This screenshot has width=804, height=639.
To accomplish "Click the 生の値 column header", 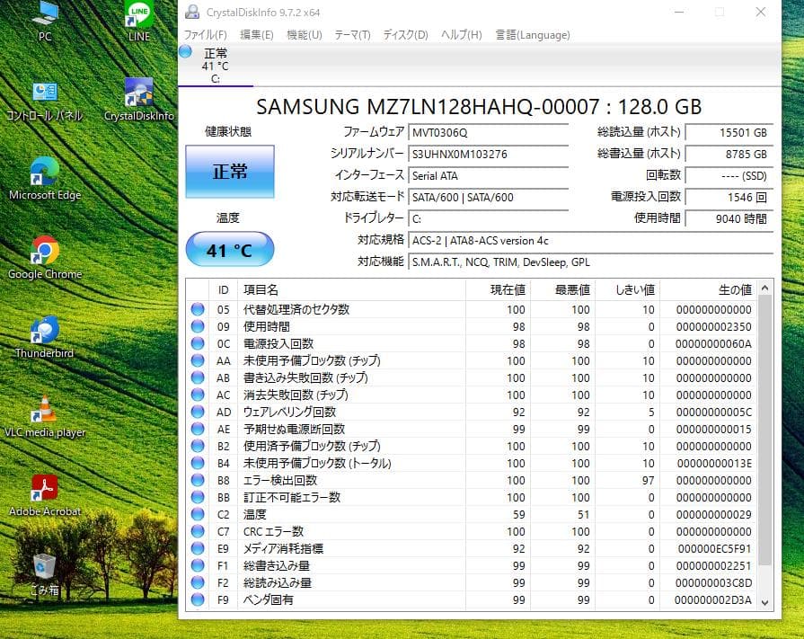I will pos(709,290).
